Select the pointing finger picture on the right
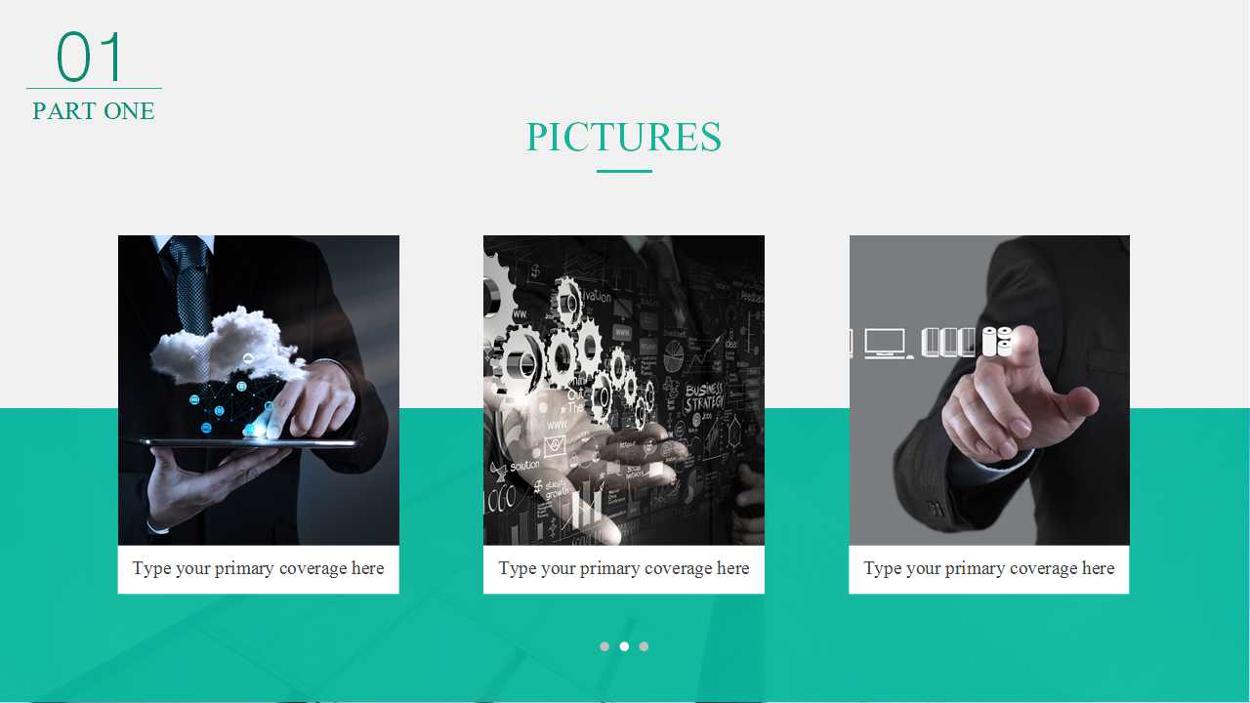 pos(989,391)
